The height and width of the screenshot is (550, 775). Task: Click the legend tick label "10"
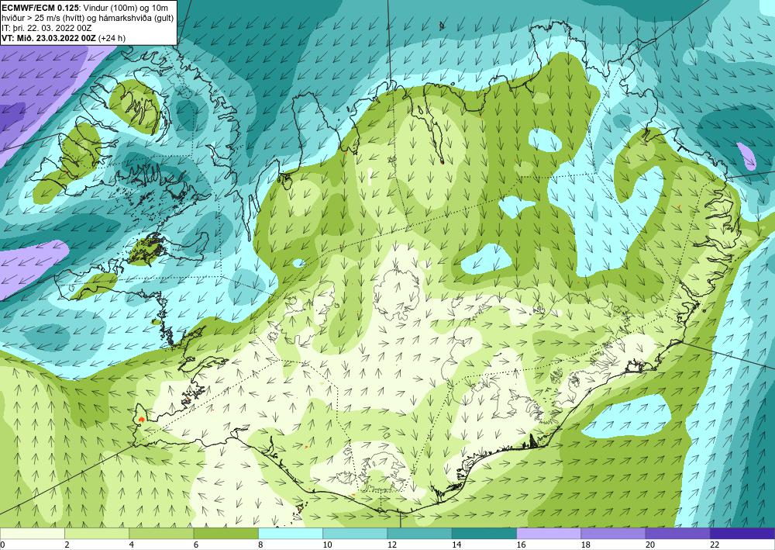327,545
